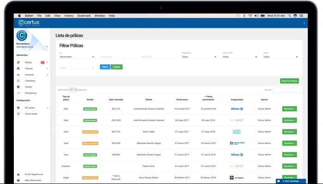Screen dimensions: 323x184
Task: Open Estadísticas in the sidebar
Action: 31,93
